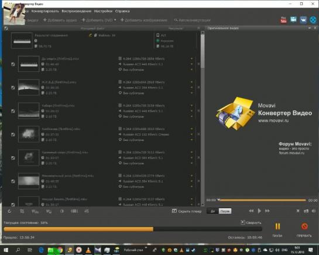
Task: Expand the Добавить DVD dropdown arrow
Action: [x=115, y=20]
